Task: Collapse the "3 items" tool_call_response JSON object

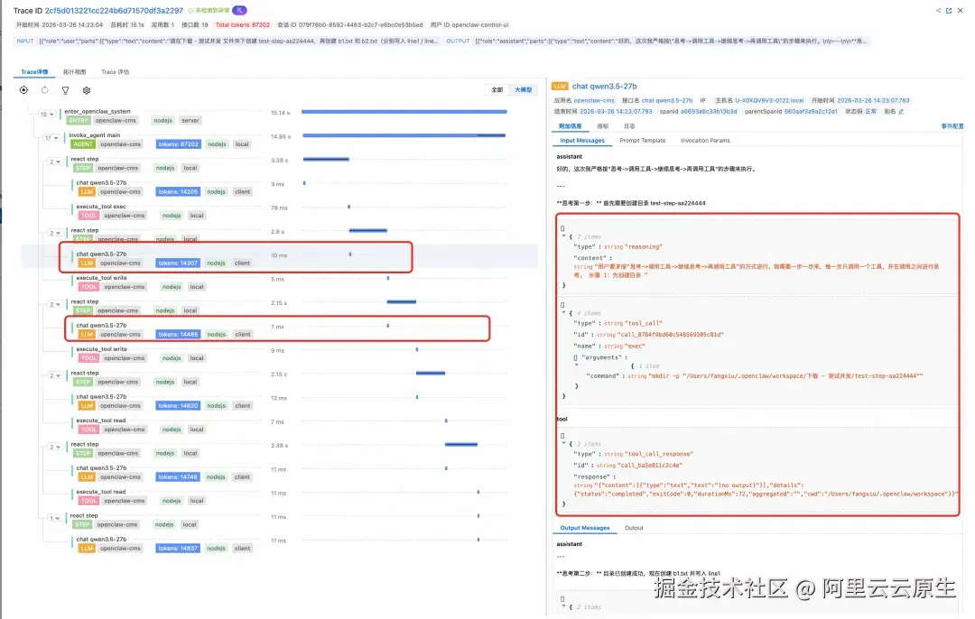Action: point(564,444)
